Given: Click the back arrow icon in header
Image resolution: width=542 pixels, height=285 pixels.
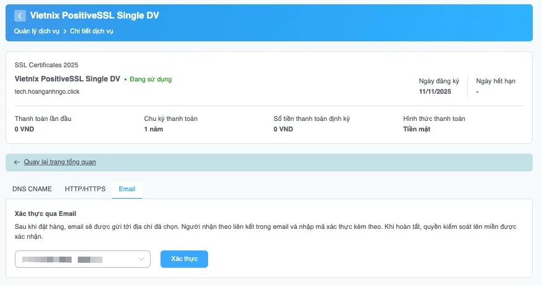Looking at the screenshot, I should (x=20, y=15).
